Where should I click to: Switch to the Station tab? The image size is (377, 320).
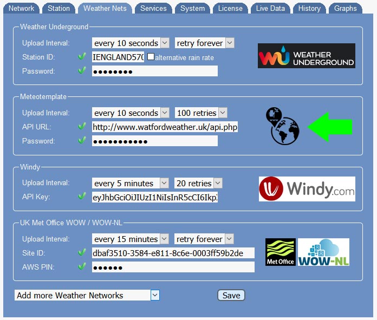pos(58,9)
